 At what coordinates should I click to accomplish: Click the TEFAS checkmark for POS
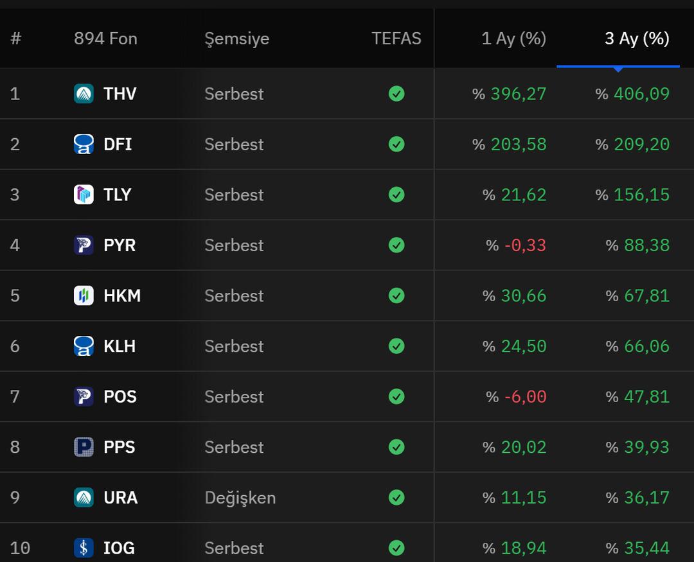pos(396,397)
